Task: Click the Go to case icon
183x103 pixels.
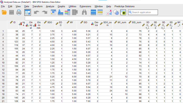Action: tap(53, 12)
